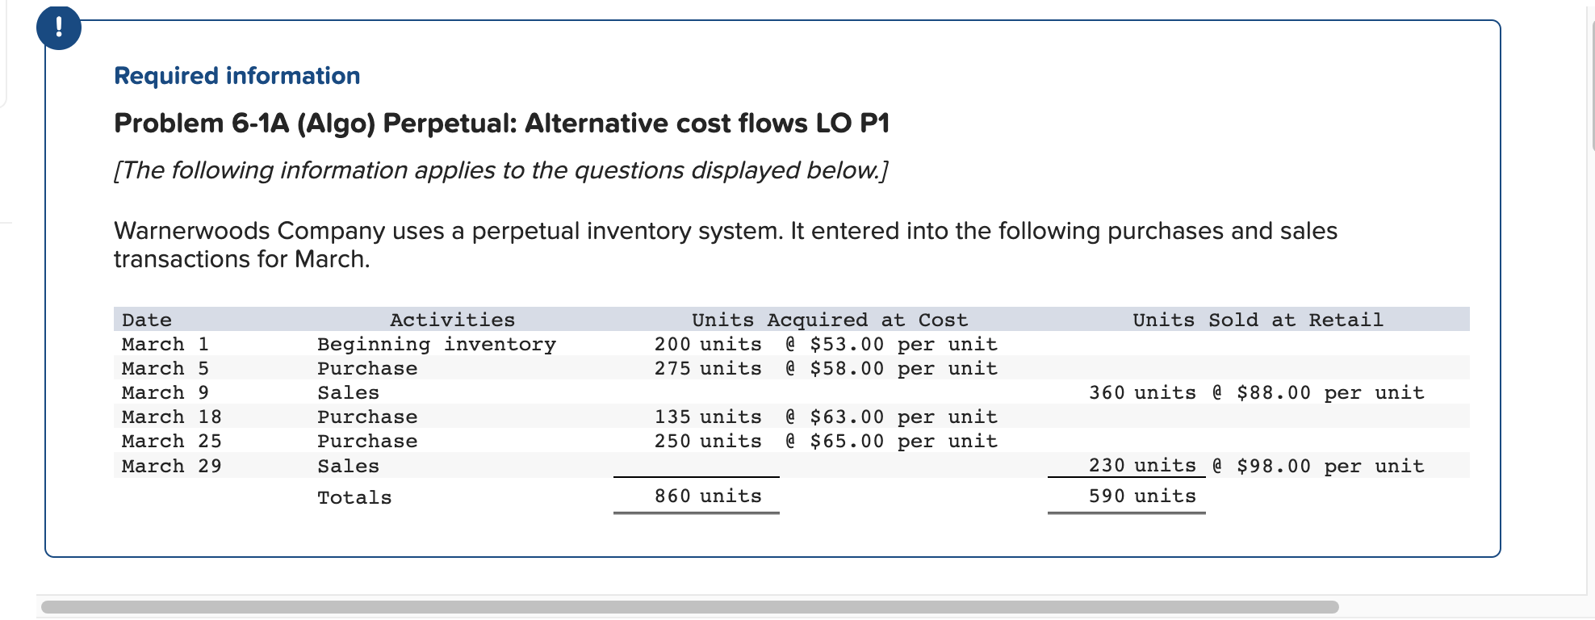Screen dimensions: 1595x620
Task: Click the 'March 1' date cell
Action: click(165, 344)
